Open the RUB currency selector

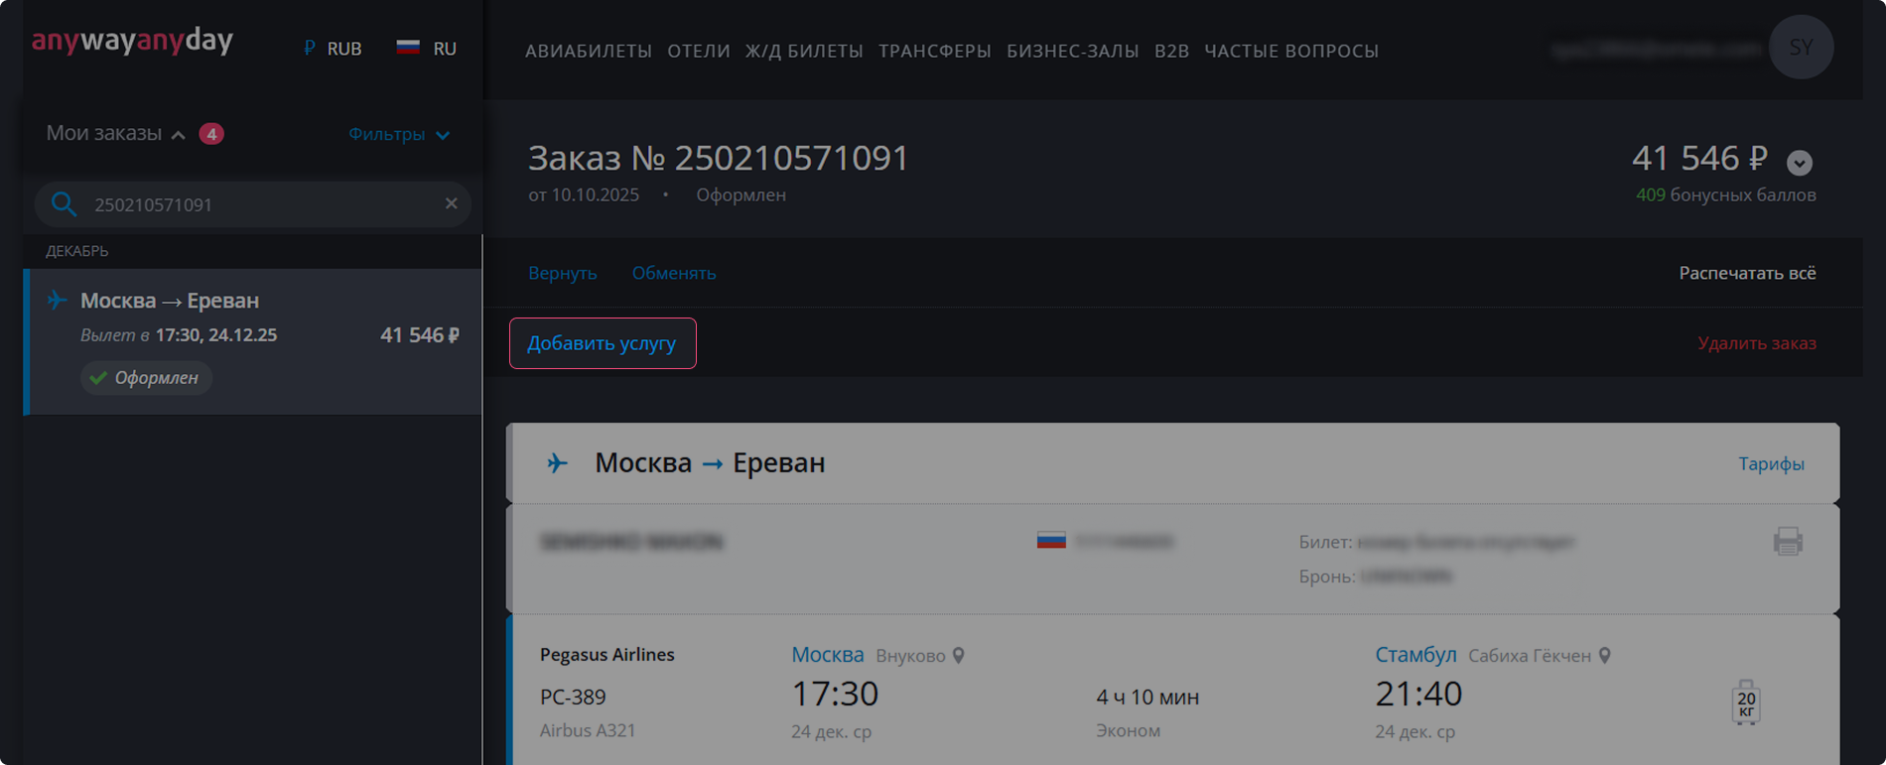point(334,49)
